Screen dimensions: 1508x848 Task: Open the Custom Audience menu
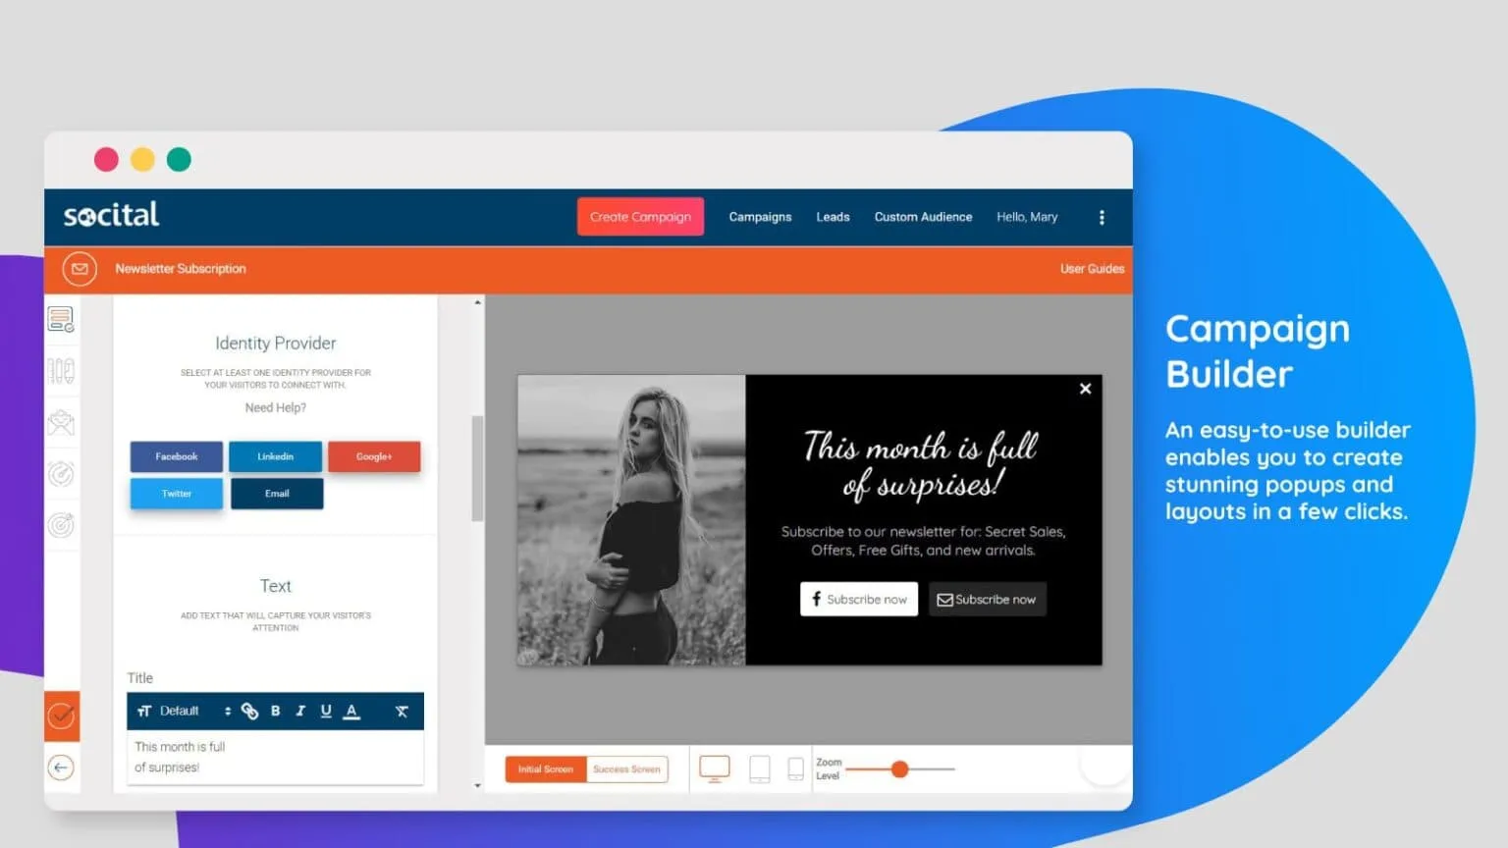pyautogui.click(x=923, y=217)
